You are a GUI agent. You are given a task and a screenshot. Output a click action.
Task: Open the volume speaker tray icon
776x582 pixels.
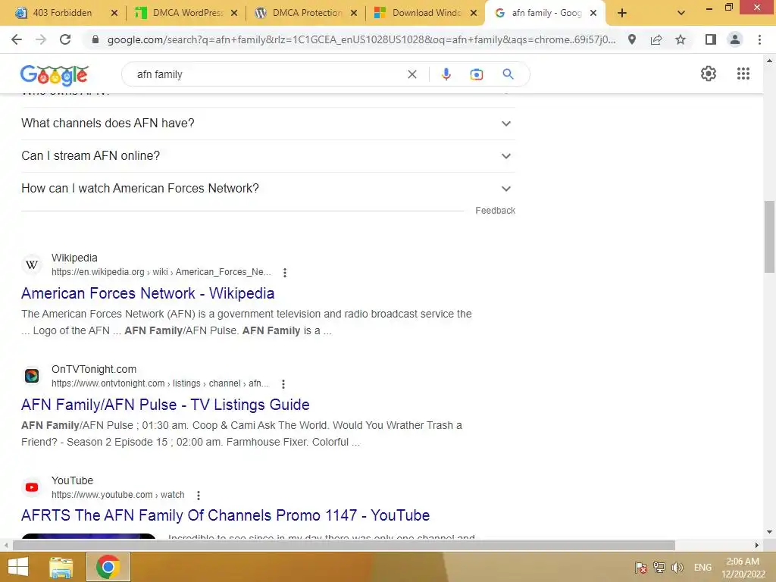(677, 567)
